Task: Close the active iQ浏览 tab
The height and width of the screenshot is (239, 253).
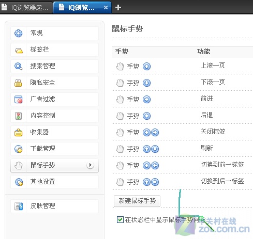Action: click(x=106, y=8)
